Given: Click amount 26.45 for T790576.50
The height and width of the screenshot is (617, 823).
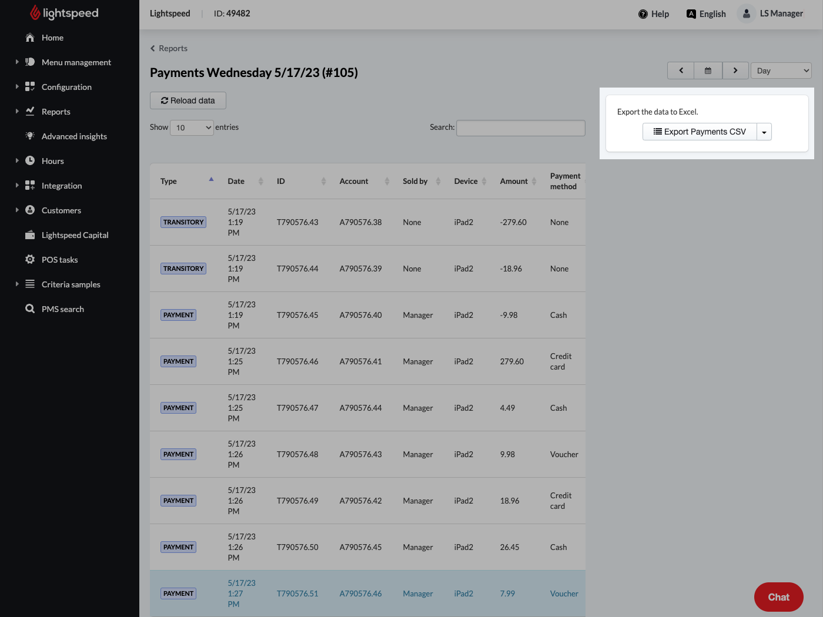Looking at the screenshot, I should [x=510, y=547].
